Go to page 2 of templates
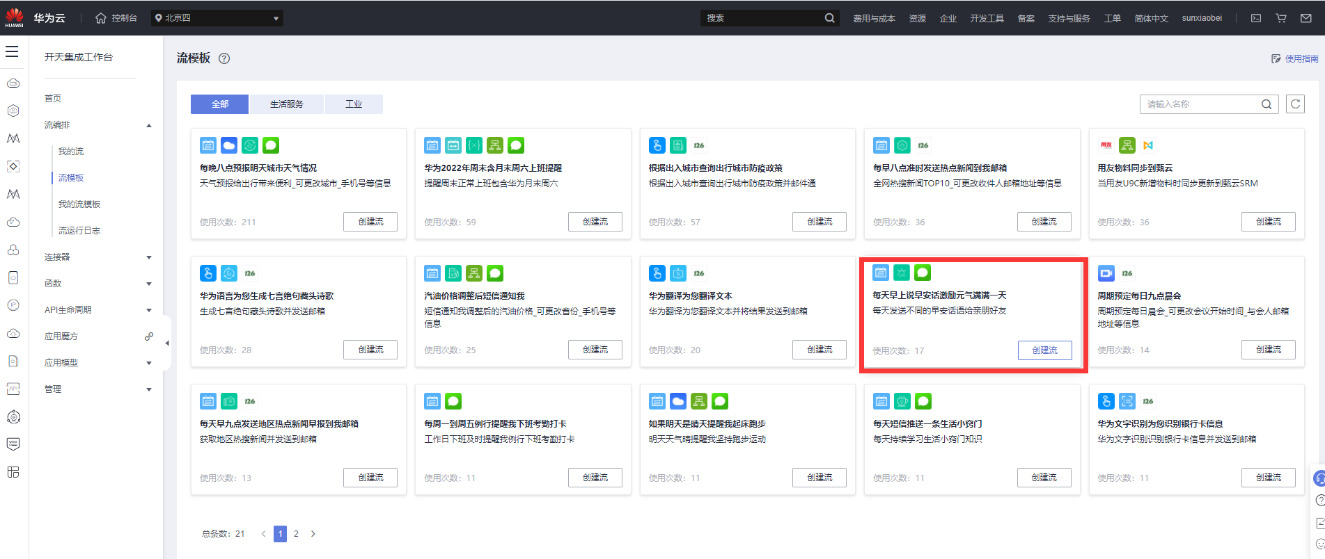The width and height of the screenshot is (1325, 559). pyautogui.click(x=296, y=534)
